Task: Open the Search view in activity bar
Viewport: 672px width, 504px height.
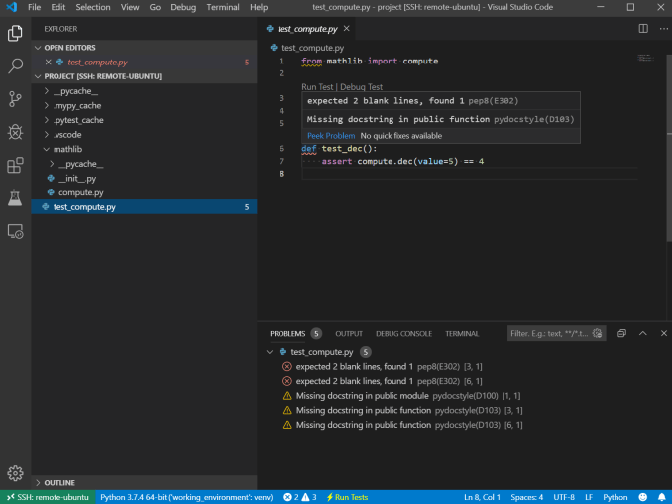Action: [15, 66]
